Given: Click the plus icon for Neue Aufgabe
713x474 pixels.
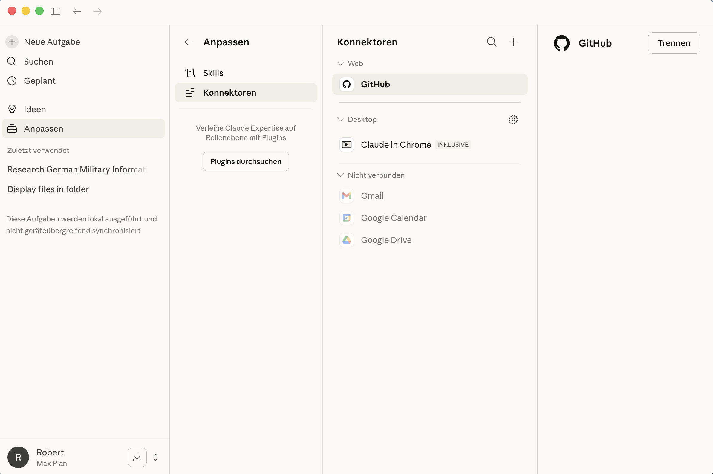Looking at the screenshot, I should click(x=12, y=42).
